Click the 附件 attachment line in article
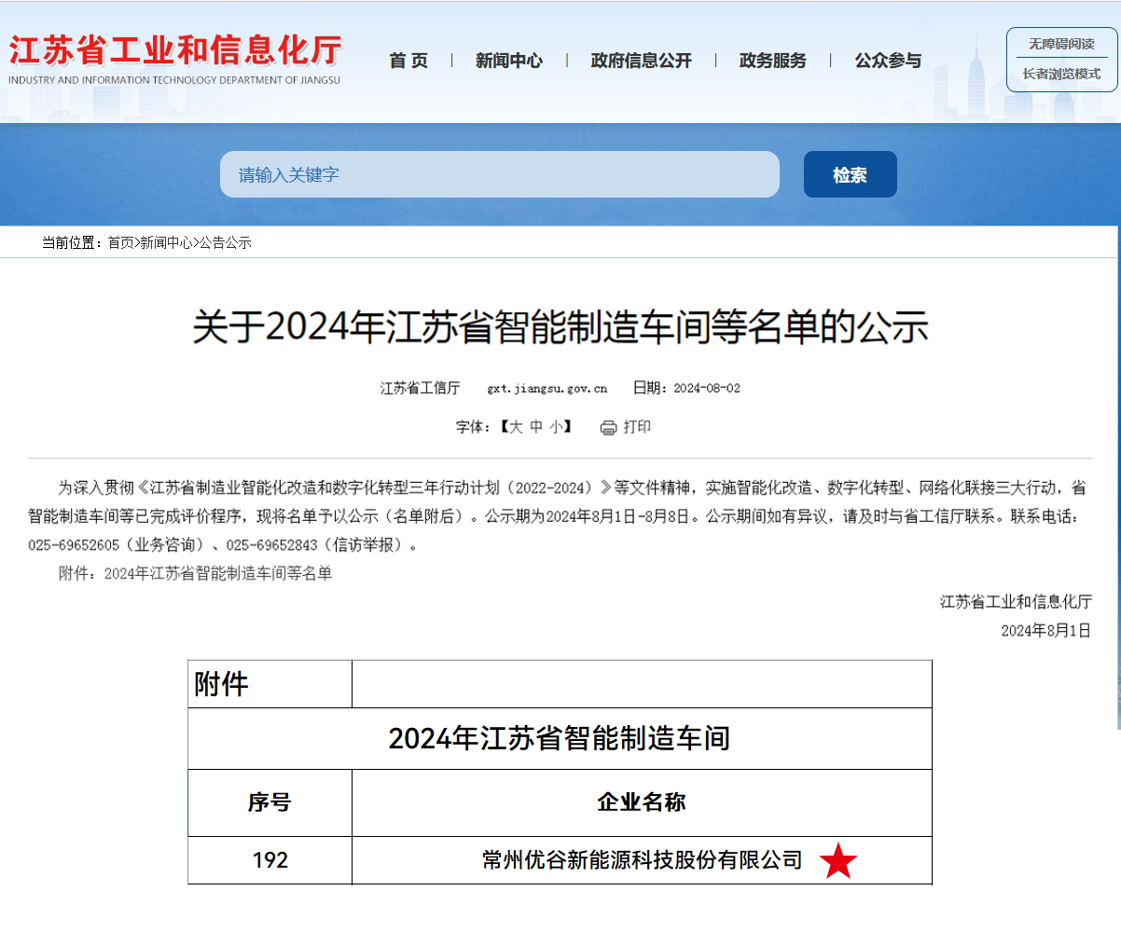This screenshot has width=1121, height=932. pos(195,573)
